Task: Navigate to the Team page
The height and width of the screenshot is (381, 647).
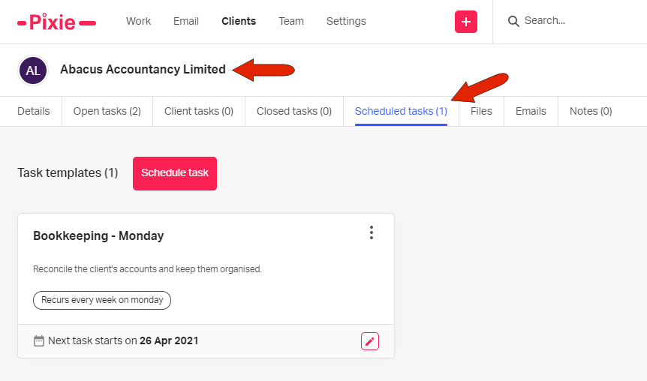Action: click(291, 21)
